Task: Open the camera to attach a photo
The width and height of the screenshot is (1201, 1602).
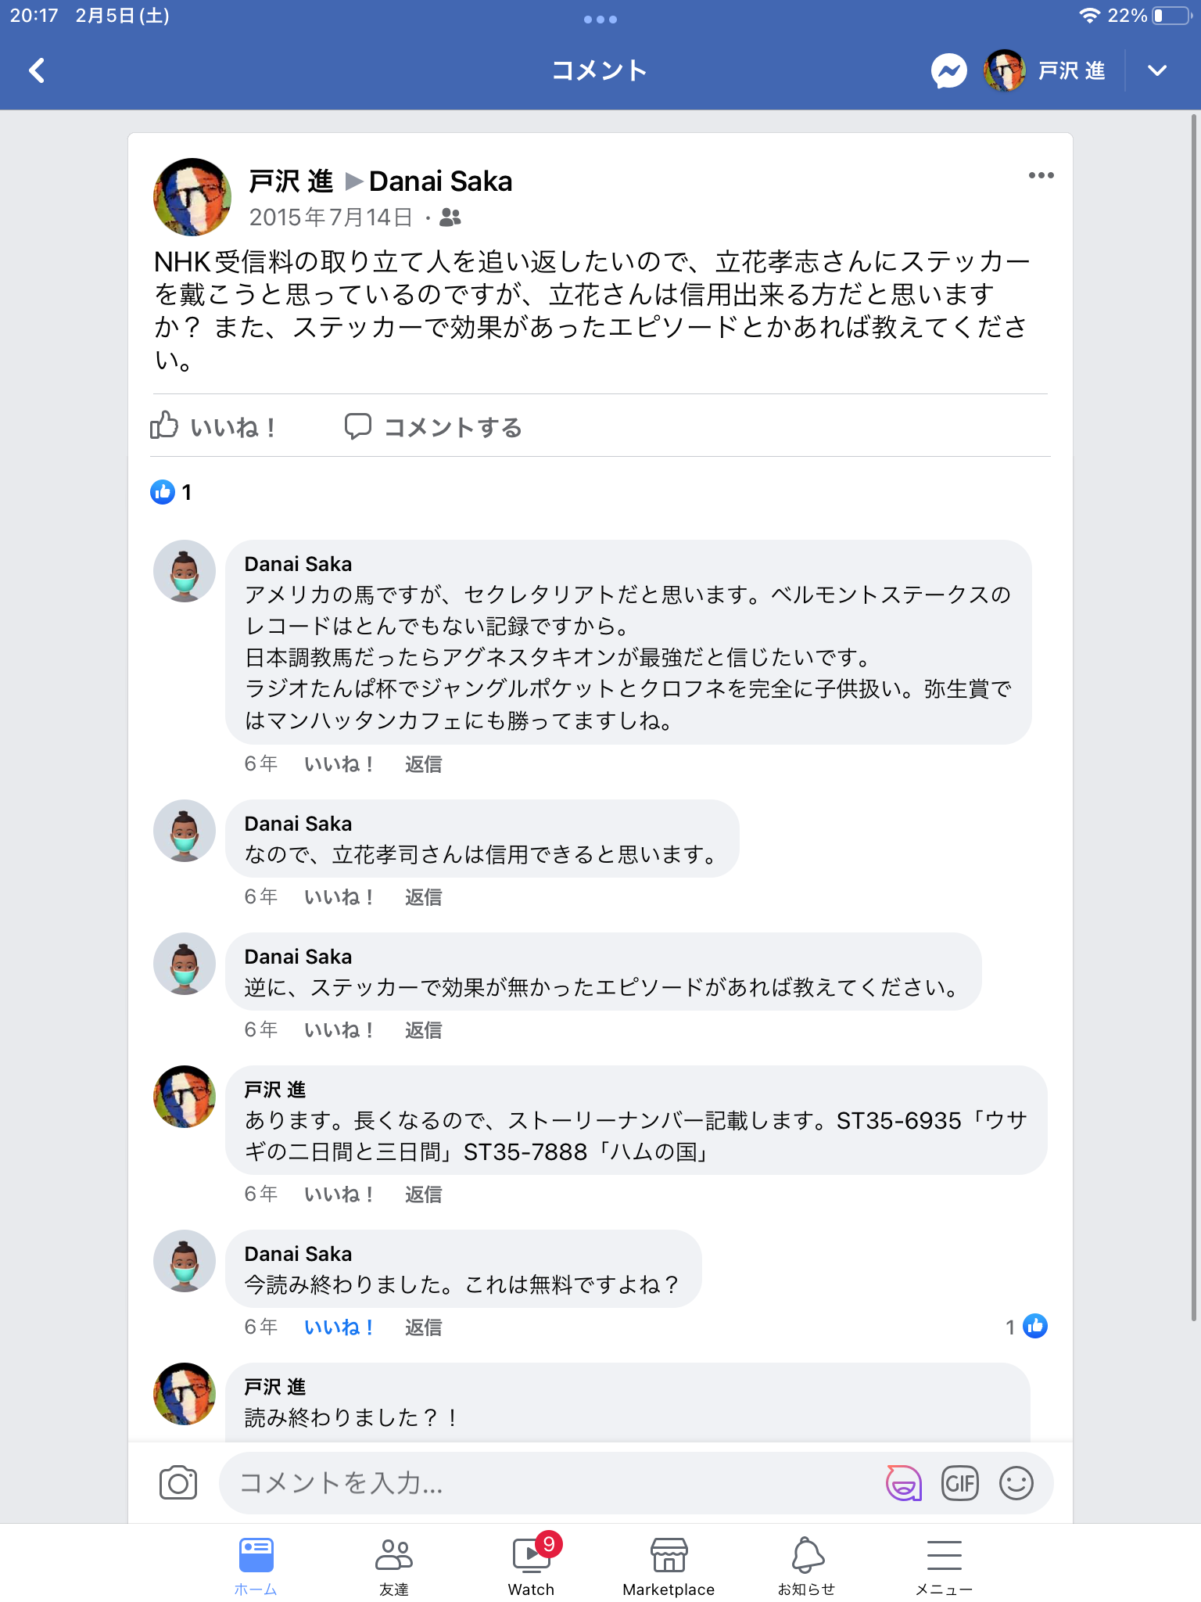Action: (x=178, y=1482)
